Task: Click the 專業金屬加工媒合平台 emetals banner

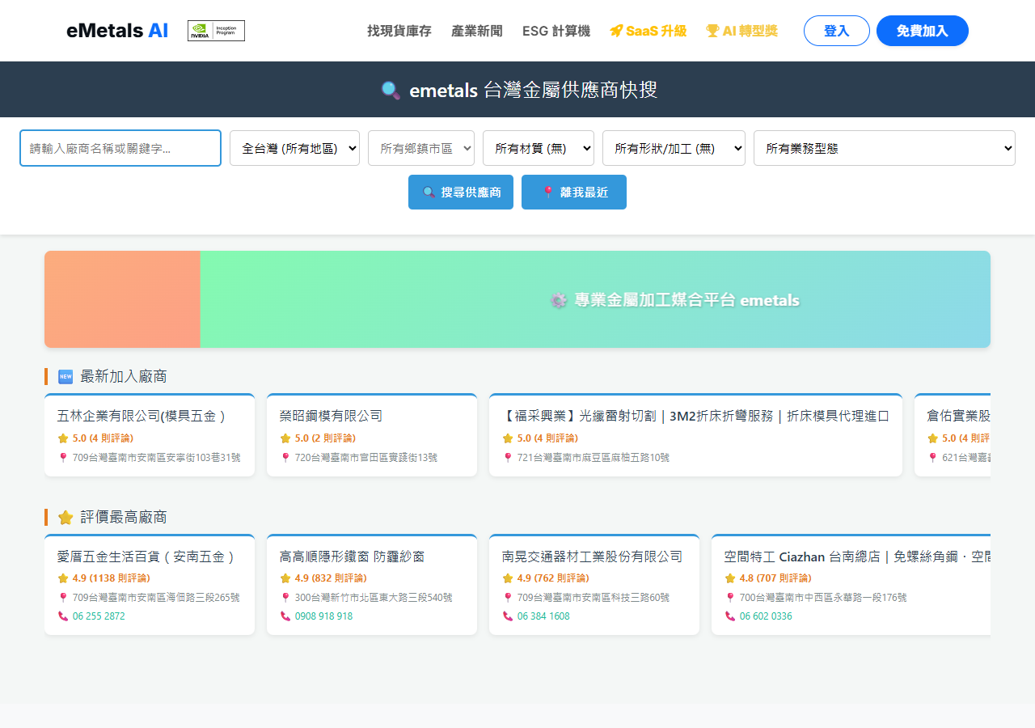Action: (595, 299)
